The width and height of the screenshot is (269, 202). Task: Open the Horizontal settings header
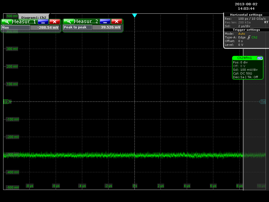pos(246,15)
